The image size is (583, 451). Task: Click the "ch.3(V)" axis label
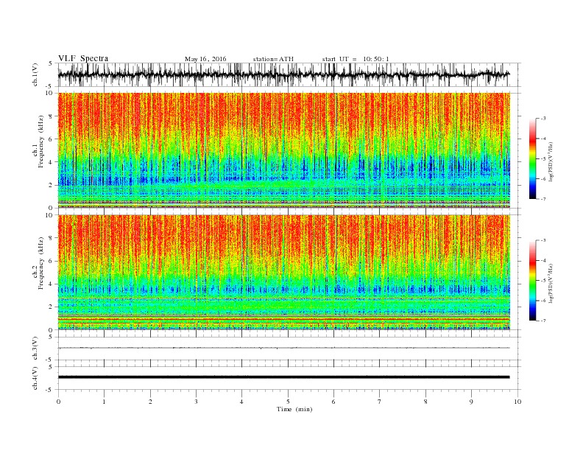pyautogui.click(x=35, y=349)
